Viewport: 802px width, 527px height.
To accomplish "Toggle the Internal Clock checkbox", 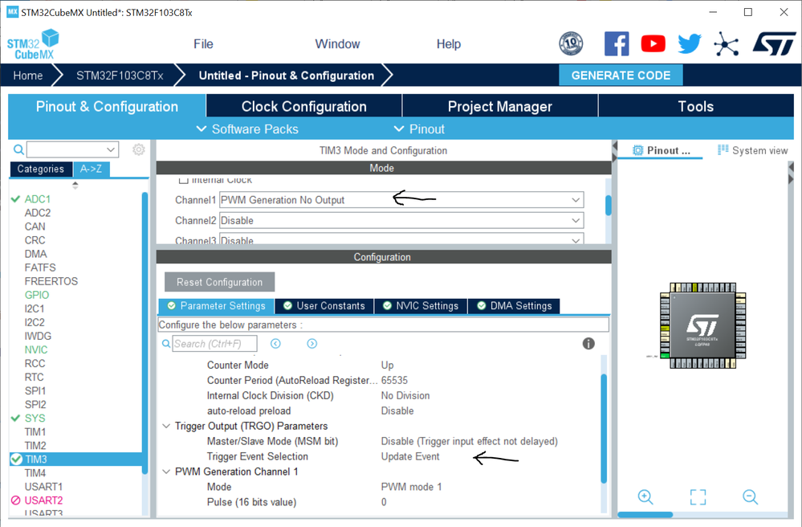I will 184,180.
